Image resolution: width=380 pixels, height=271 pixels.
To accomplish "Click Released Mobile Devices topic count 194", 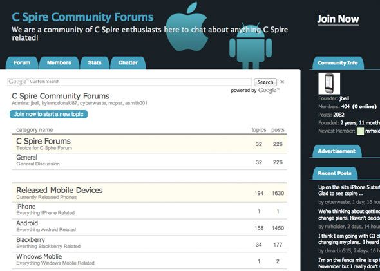I will [x=259, y=193].
